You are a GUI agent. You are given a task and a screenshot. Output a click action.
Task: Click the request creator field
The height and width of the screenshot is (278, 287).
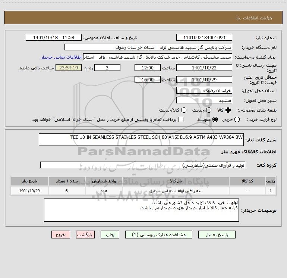(158, 57)
